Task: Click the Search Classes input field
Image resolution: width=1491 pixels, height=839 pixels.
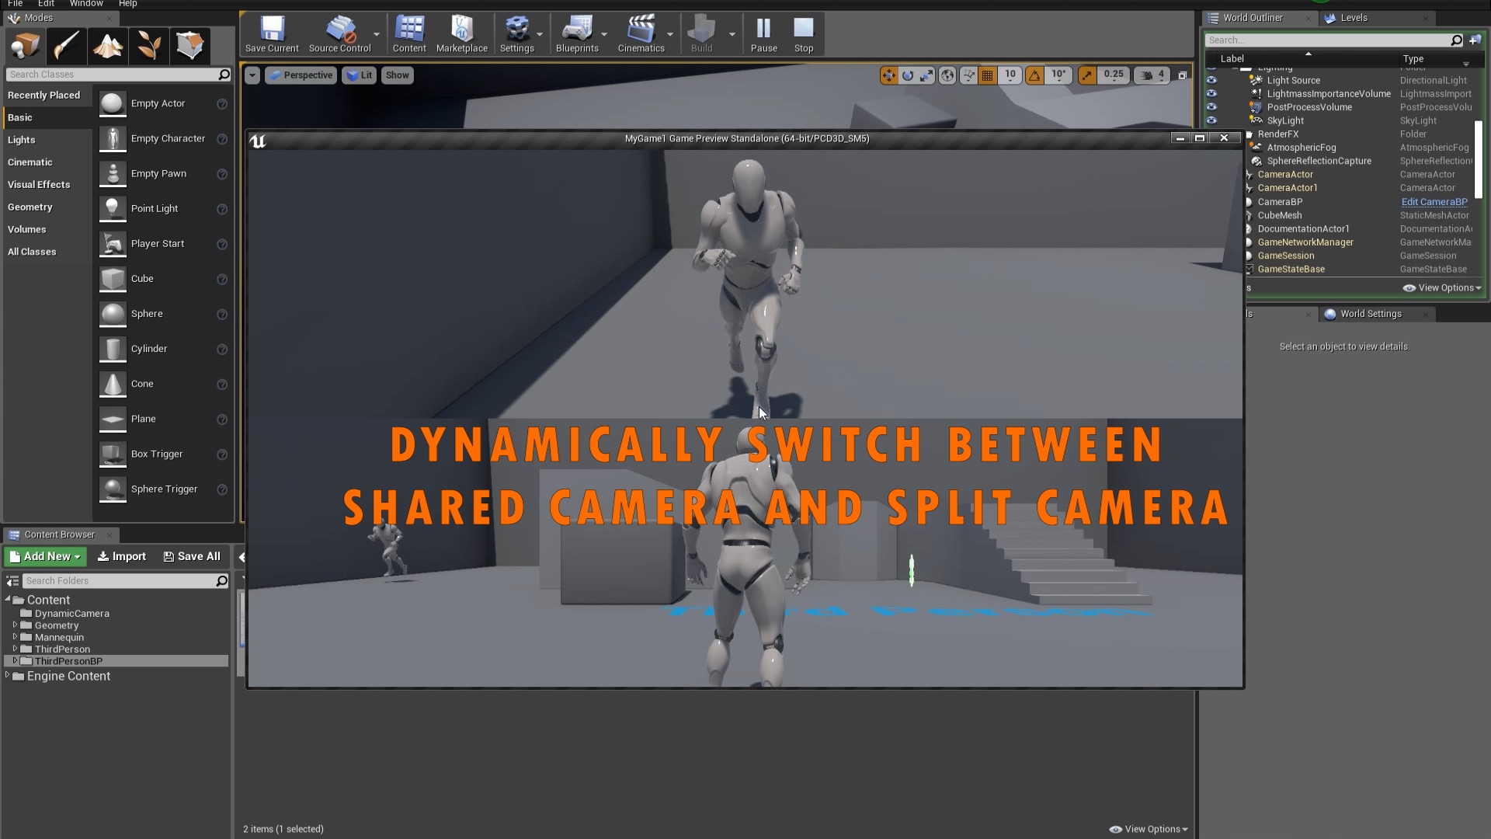Action: coord(113,74)
